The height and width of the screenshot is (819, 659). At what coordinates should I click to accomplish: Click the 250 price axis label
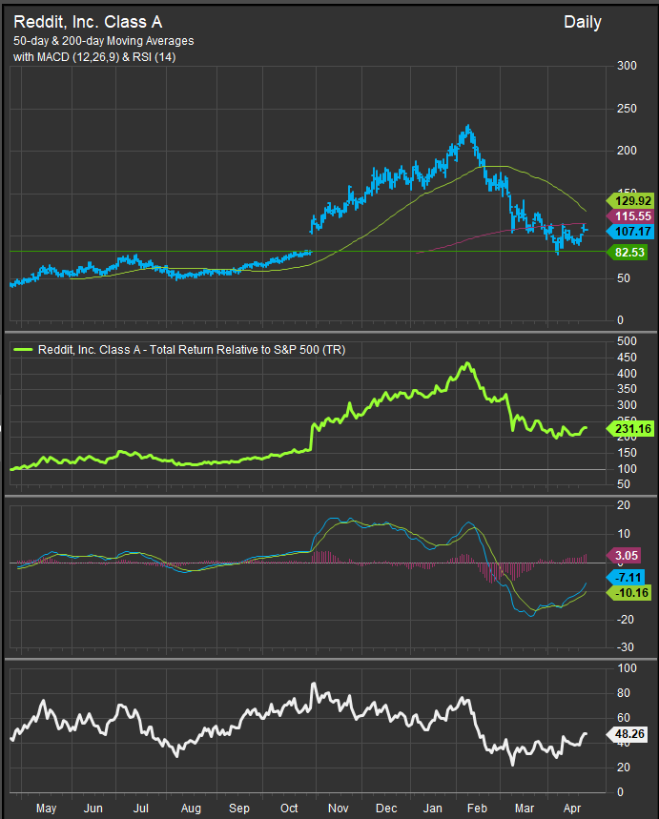(x=627, y=108)
